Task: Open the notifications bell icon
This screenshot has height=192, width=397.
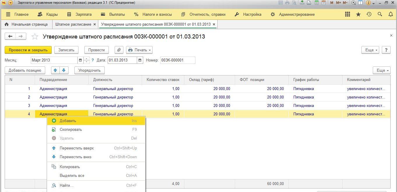Action: 391,14
